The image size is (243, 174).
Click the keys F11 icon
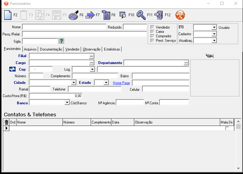(x=141, y=15)
